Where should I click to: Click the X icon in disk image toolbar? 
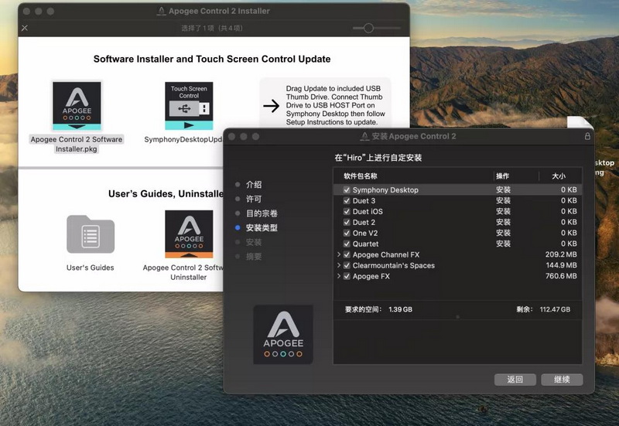[25, 28]
